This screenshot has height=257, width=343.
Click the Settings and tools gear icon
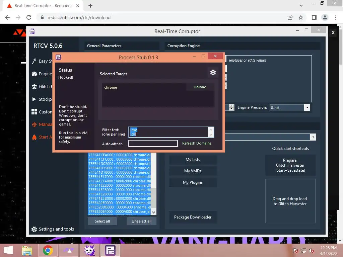point(34,229)
